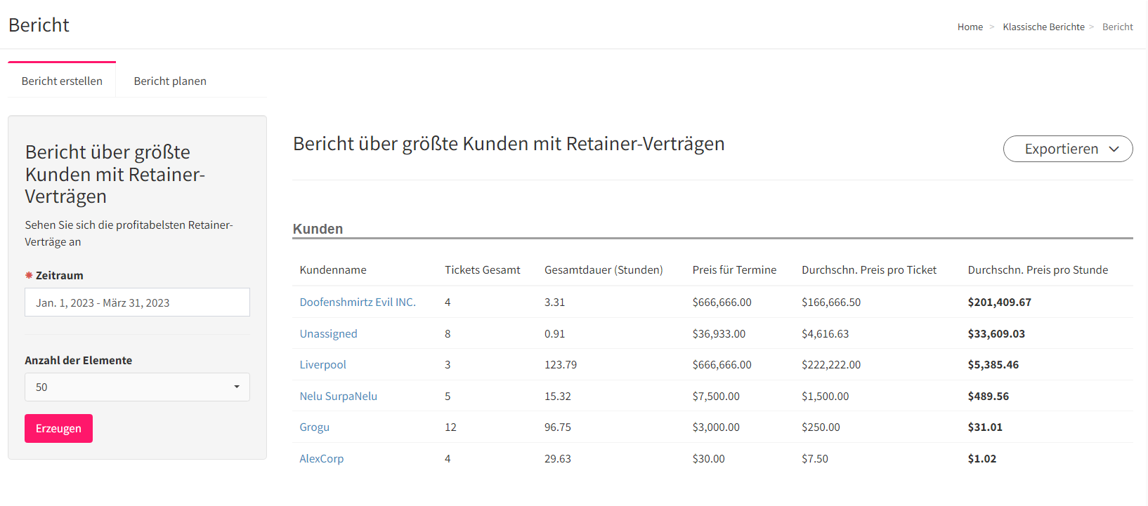The height and width of the screenshot is (506, 1148).
Task: Open the Bericht erstellen tab
Action: [62, 81]
